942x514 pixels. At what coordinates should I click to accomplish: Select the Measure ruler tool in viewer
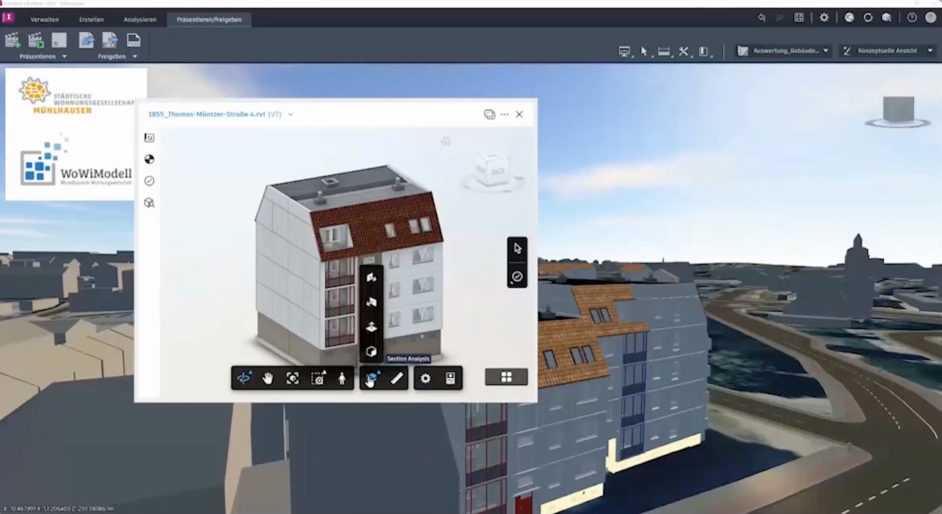click(x=396, y=378)
